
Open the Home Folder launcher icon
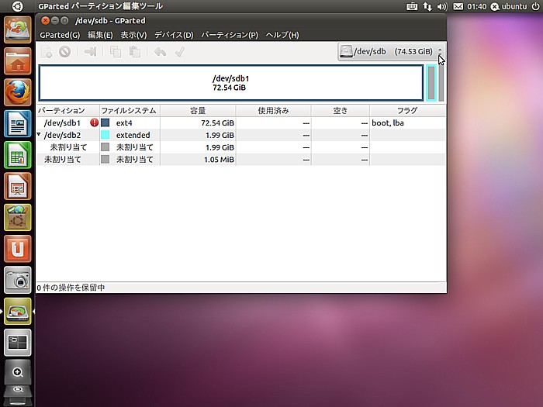18,61
